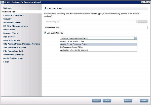Proceed by clicking Next button

point(107,101)
